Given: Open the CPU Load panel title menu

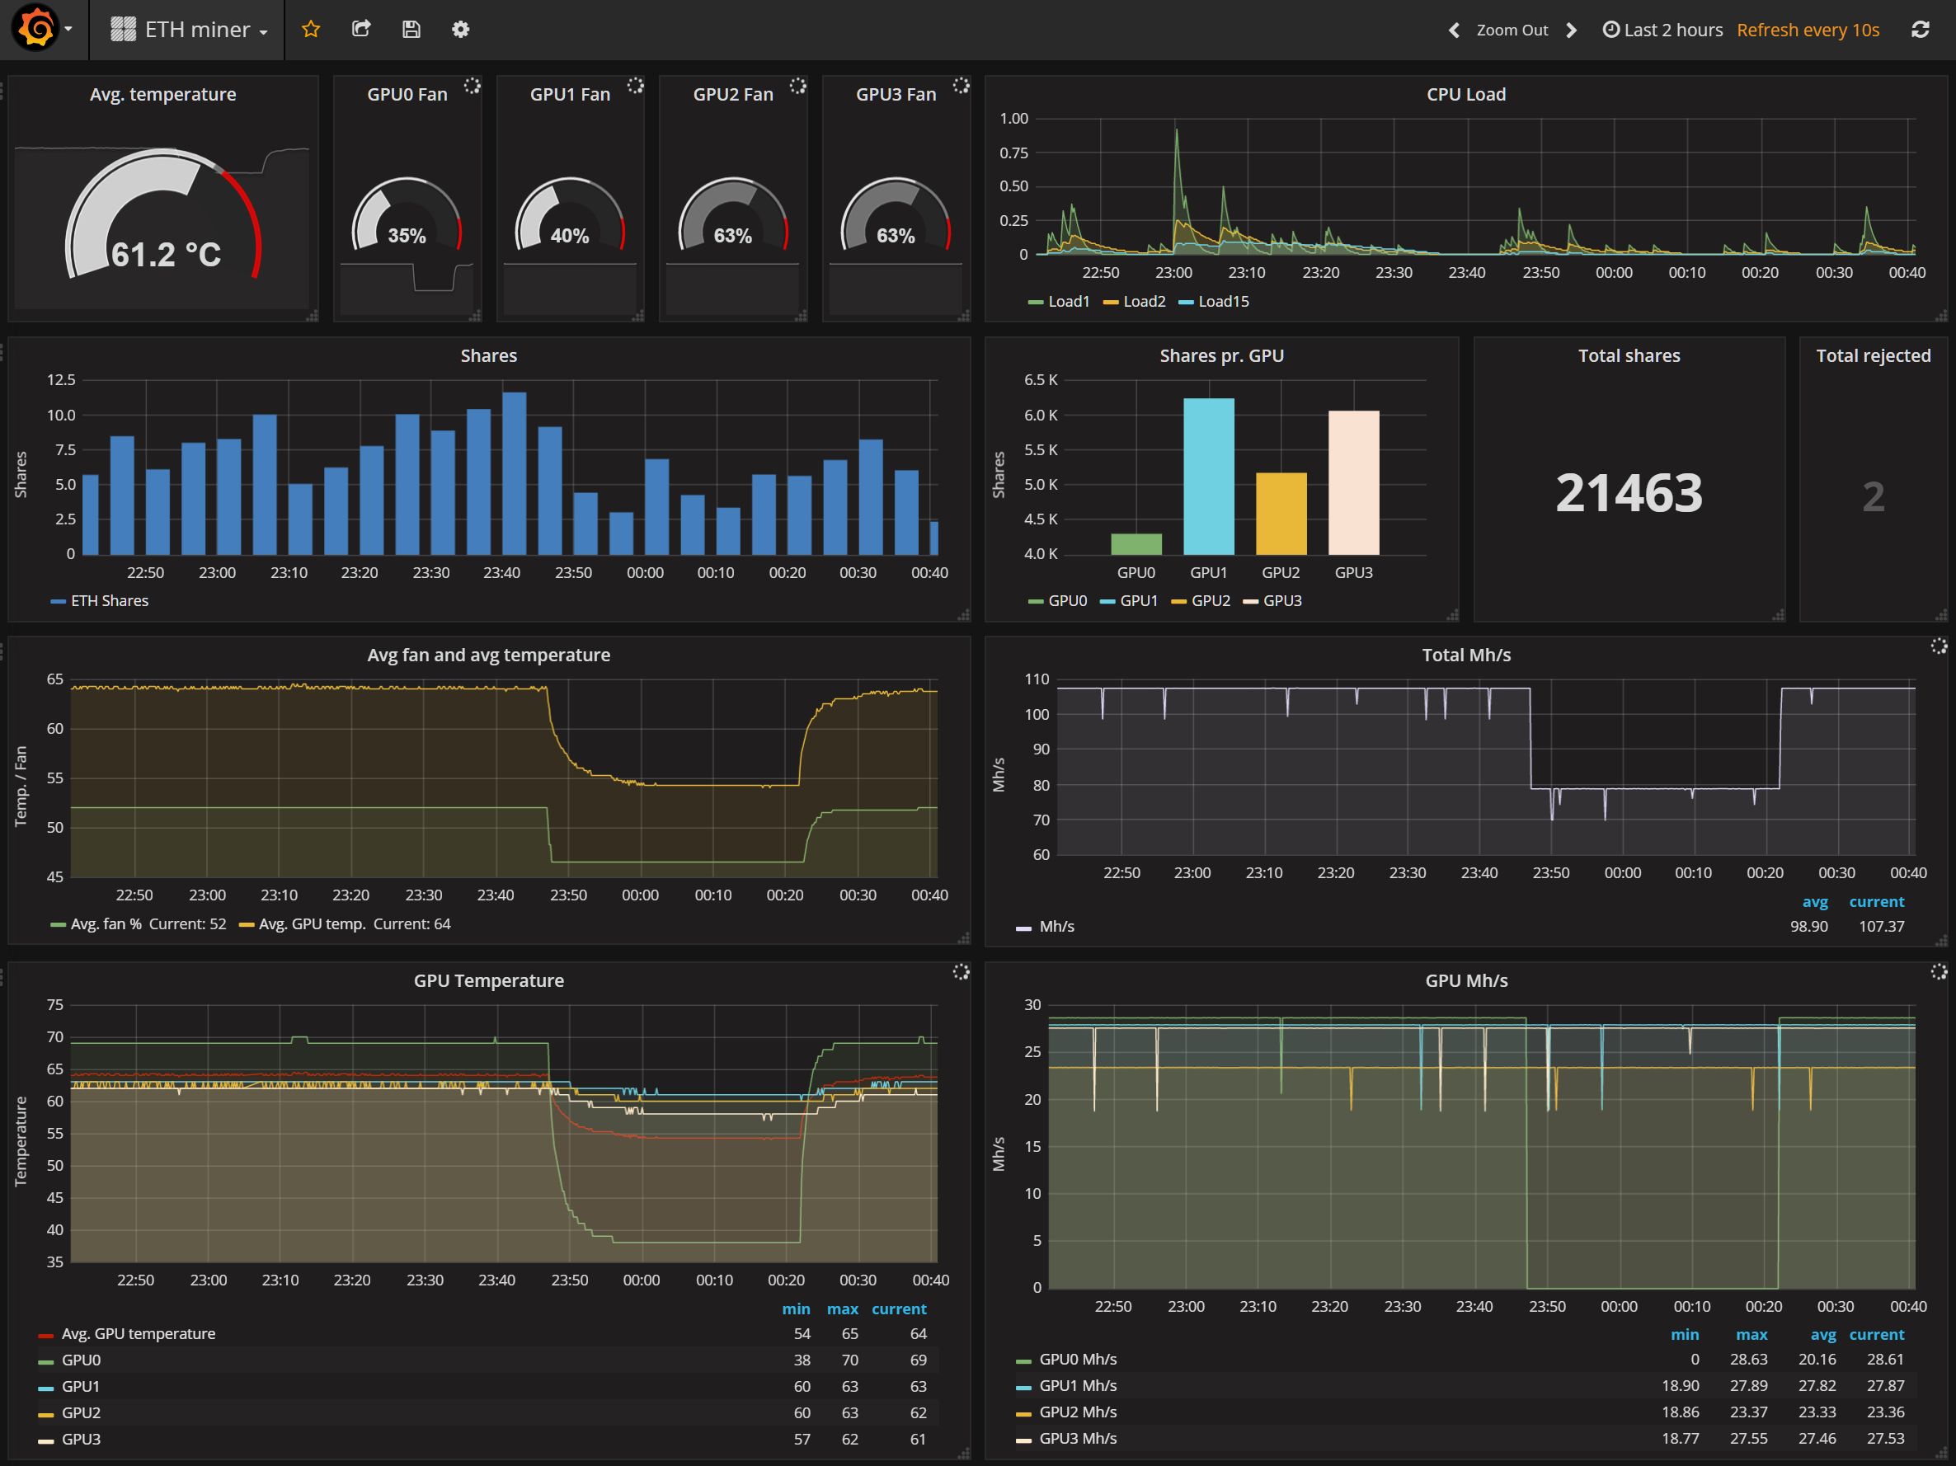Looking at the screenshot, I should [1465, 95].
